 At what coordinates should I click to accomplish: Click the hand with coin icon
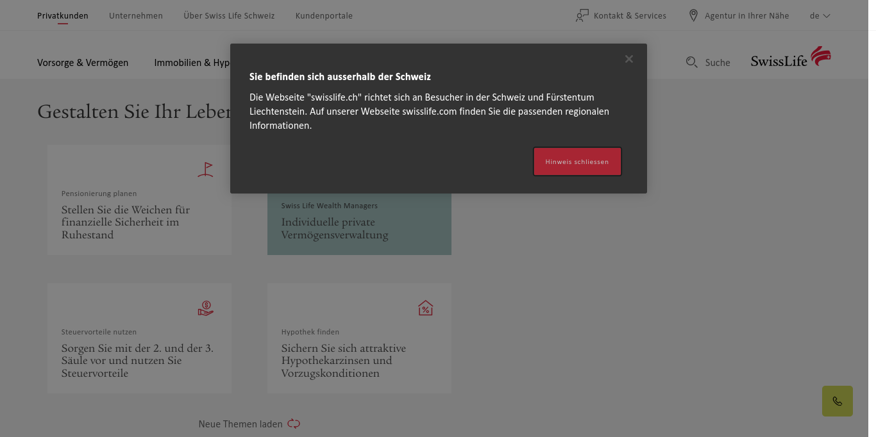pyautogui.click(x=205, y=308)
